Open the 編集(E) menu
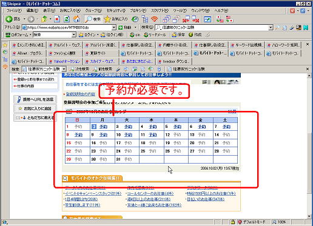The height and width of the screenshot is (226, 313). tap(32, 10)
